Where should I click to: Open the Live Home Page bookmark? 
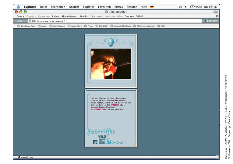(x=27, y=26)
